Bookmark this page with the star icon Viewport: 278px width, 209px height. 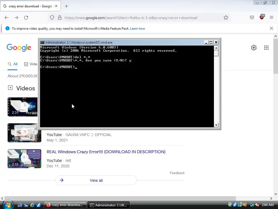tap(226, 17)
